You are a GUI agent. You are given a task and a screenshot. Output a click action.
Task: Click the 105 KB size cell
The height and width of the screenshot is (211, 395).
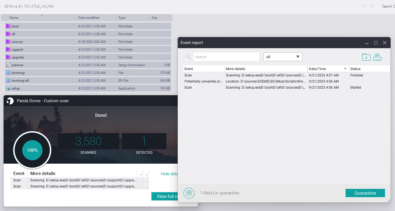click(x=165, y=88)
